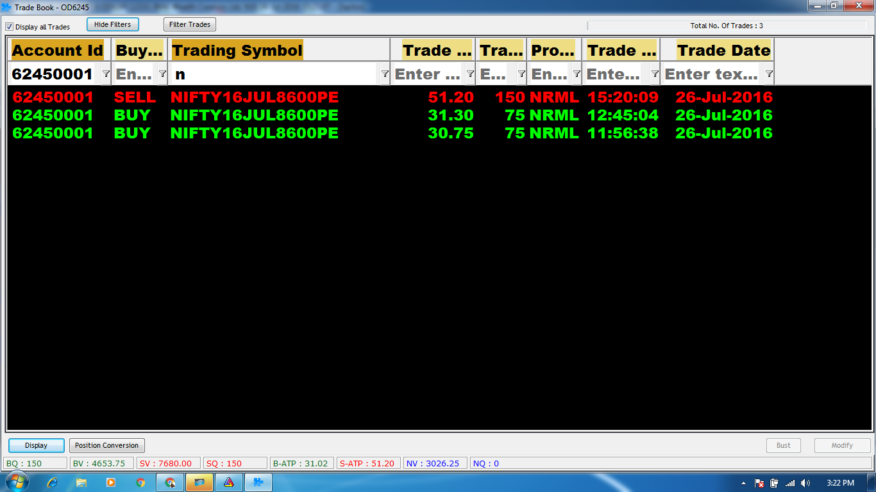This screenshot has width=876, height=492.
Task: Show hidden system tray icons
Action: click(x=743, y=483)
